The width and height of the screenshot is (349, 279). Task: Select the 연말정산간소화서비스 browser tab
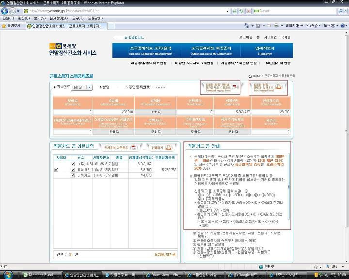pyautogui.click(x=66, y=26)
